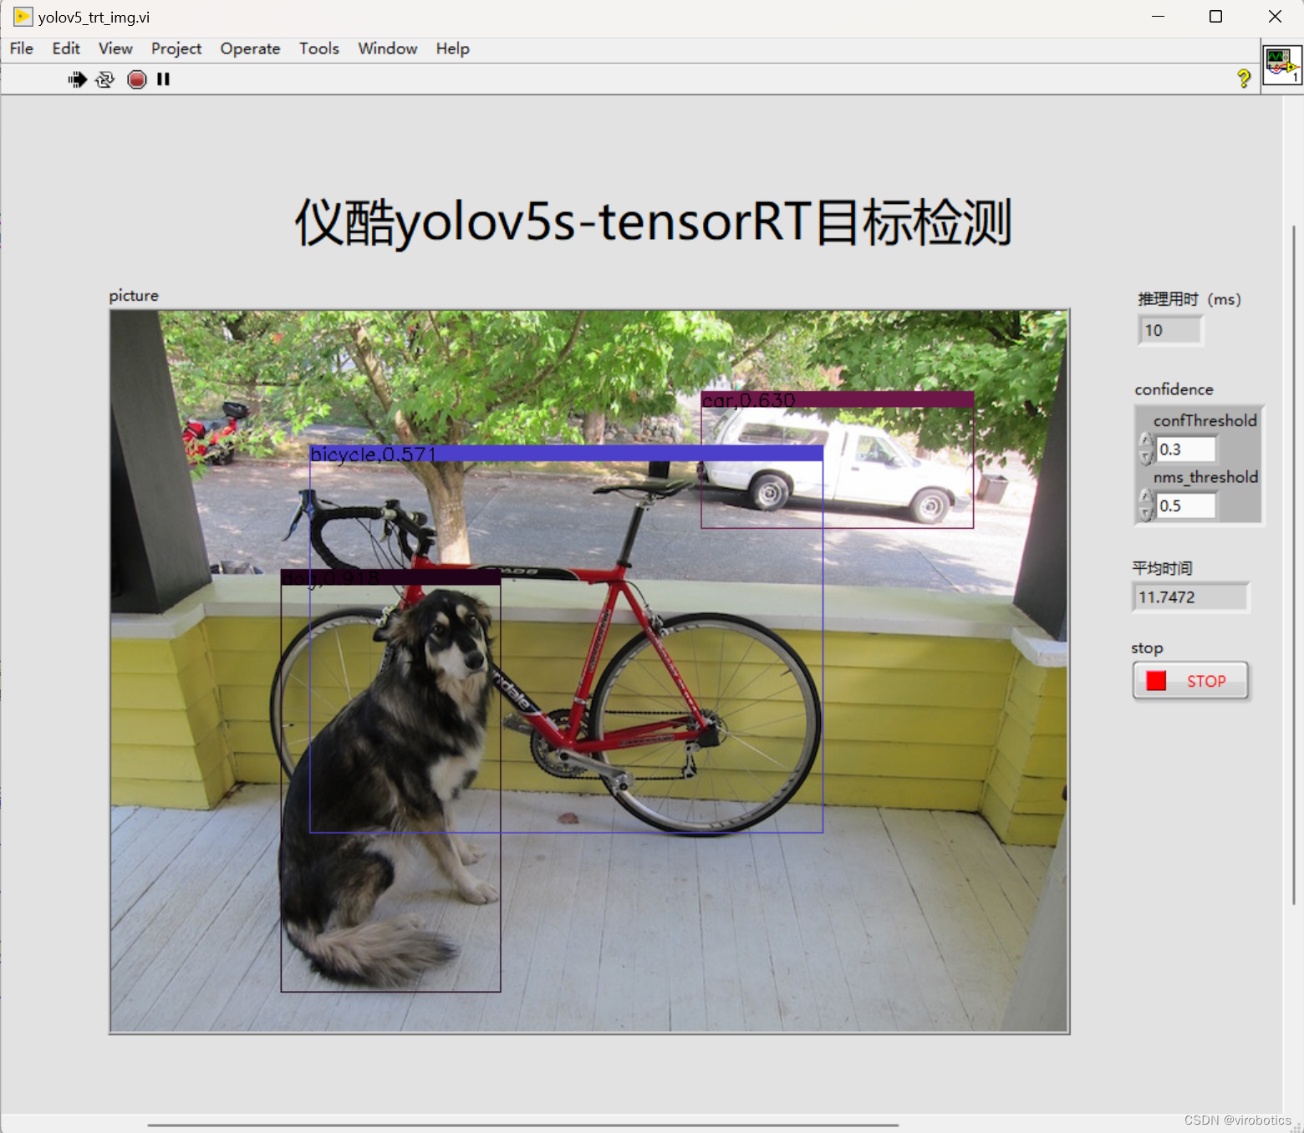Viewport: 1304px width, 1133px height.
Task: Click the Run Continuously toolbar icon
Action: 104,79
